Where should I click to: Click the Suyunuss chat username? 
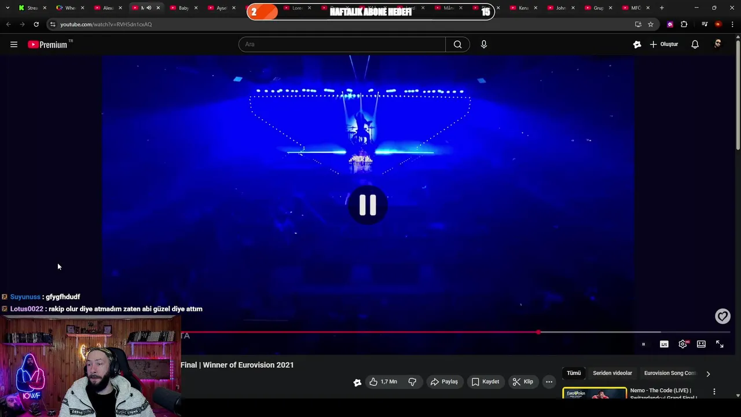coord(25,297)
